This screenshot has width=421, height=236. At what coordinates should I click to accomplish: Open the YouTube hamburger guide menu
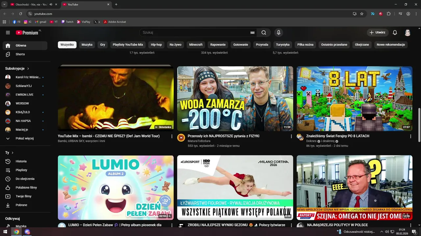(8, 32)
